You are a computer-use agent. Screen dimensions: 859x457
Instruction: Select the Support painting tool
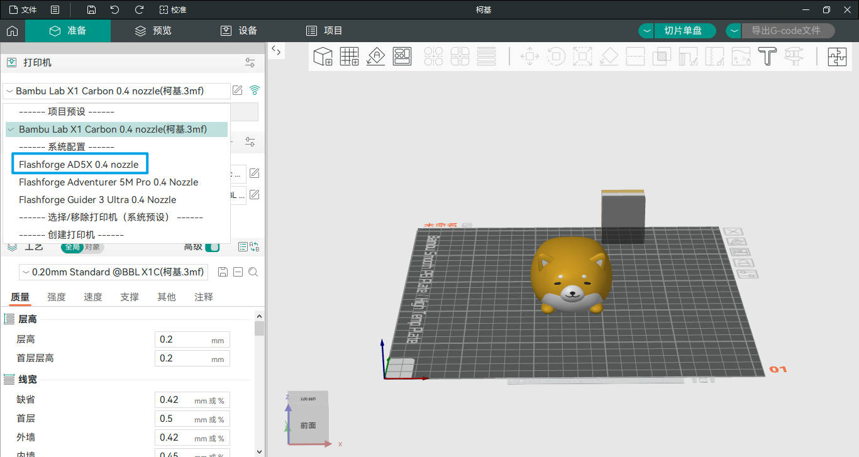[688, 57]
